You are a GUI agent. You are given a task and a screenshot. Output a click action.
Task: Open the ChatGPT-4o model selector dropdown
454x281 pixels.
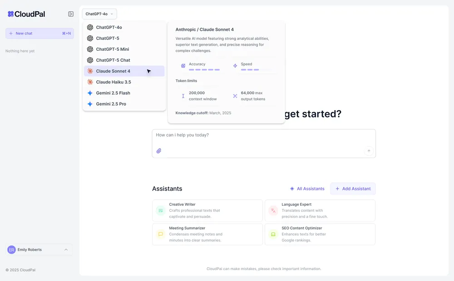(x=99, y=14)
